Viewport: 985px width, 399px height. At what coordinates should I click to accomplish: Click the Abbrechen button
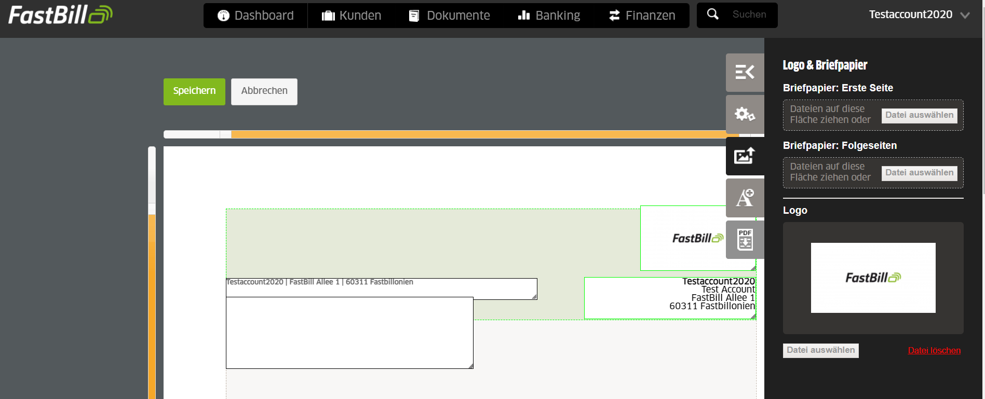[264, 91]
